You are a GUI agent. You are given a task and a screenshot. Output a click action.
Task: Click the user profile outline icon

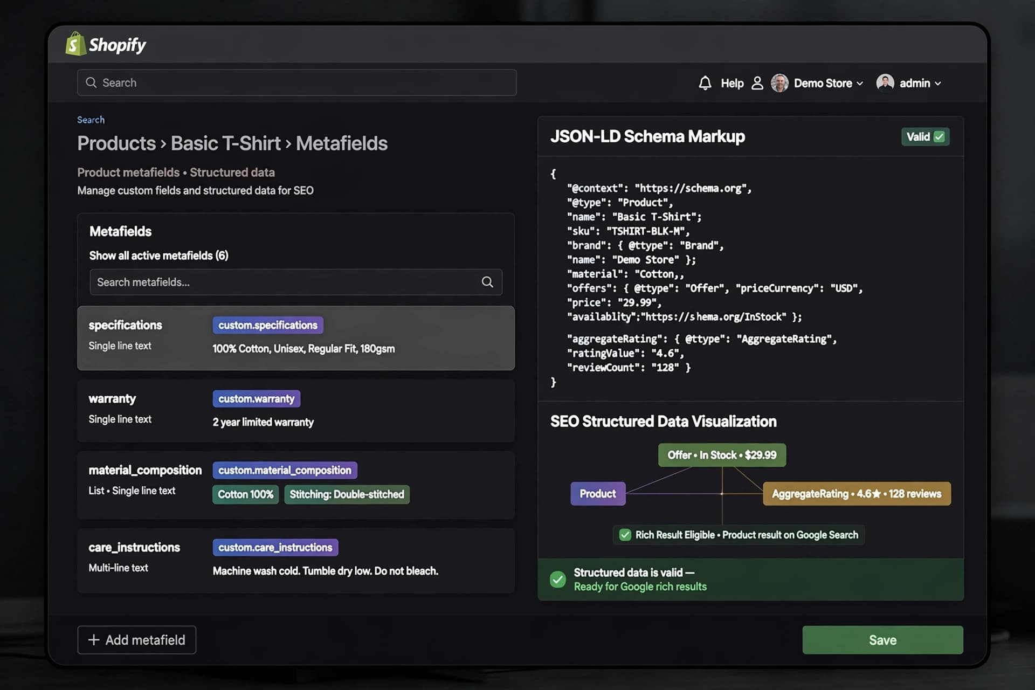tap(757, 83)
